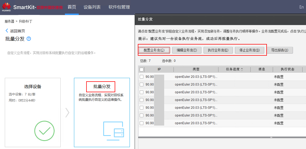Click the green checkmark in 选择设备 card

point(44,131)
